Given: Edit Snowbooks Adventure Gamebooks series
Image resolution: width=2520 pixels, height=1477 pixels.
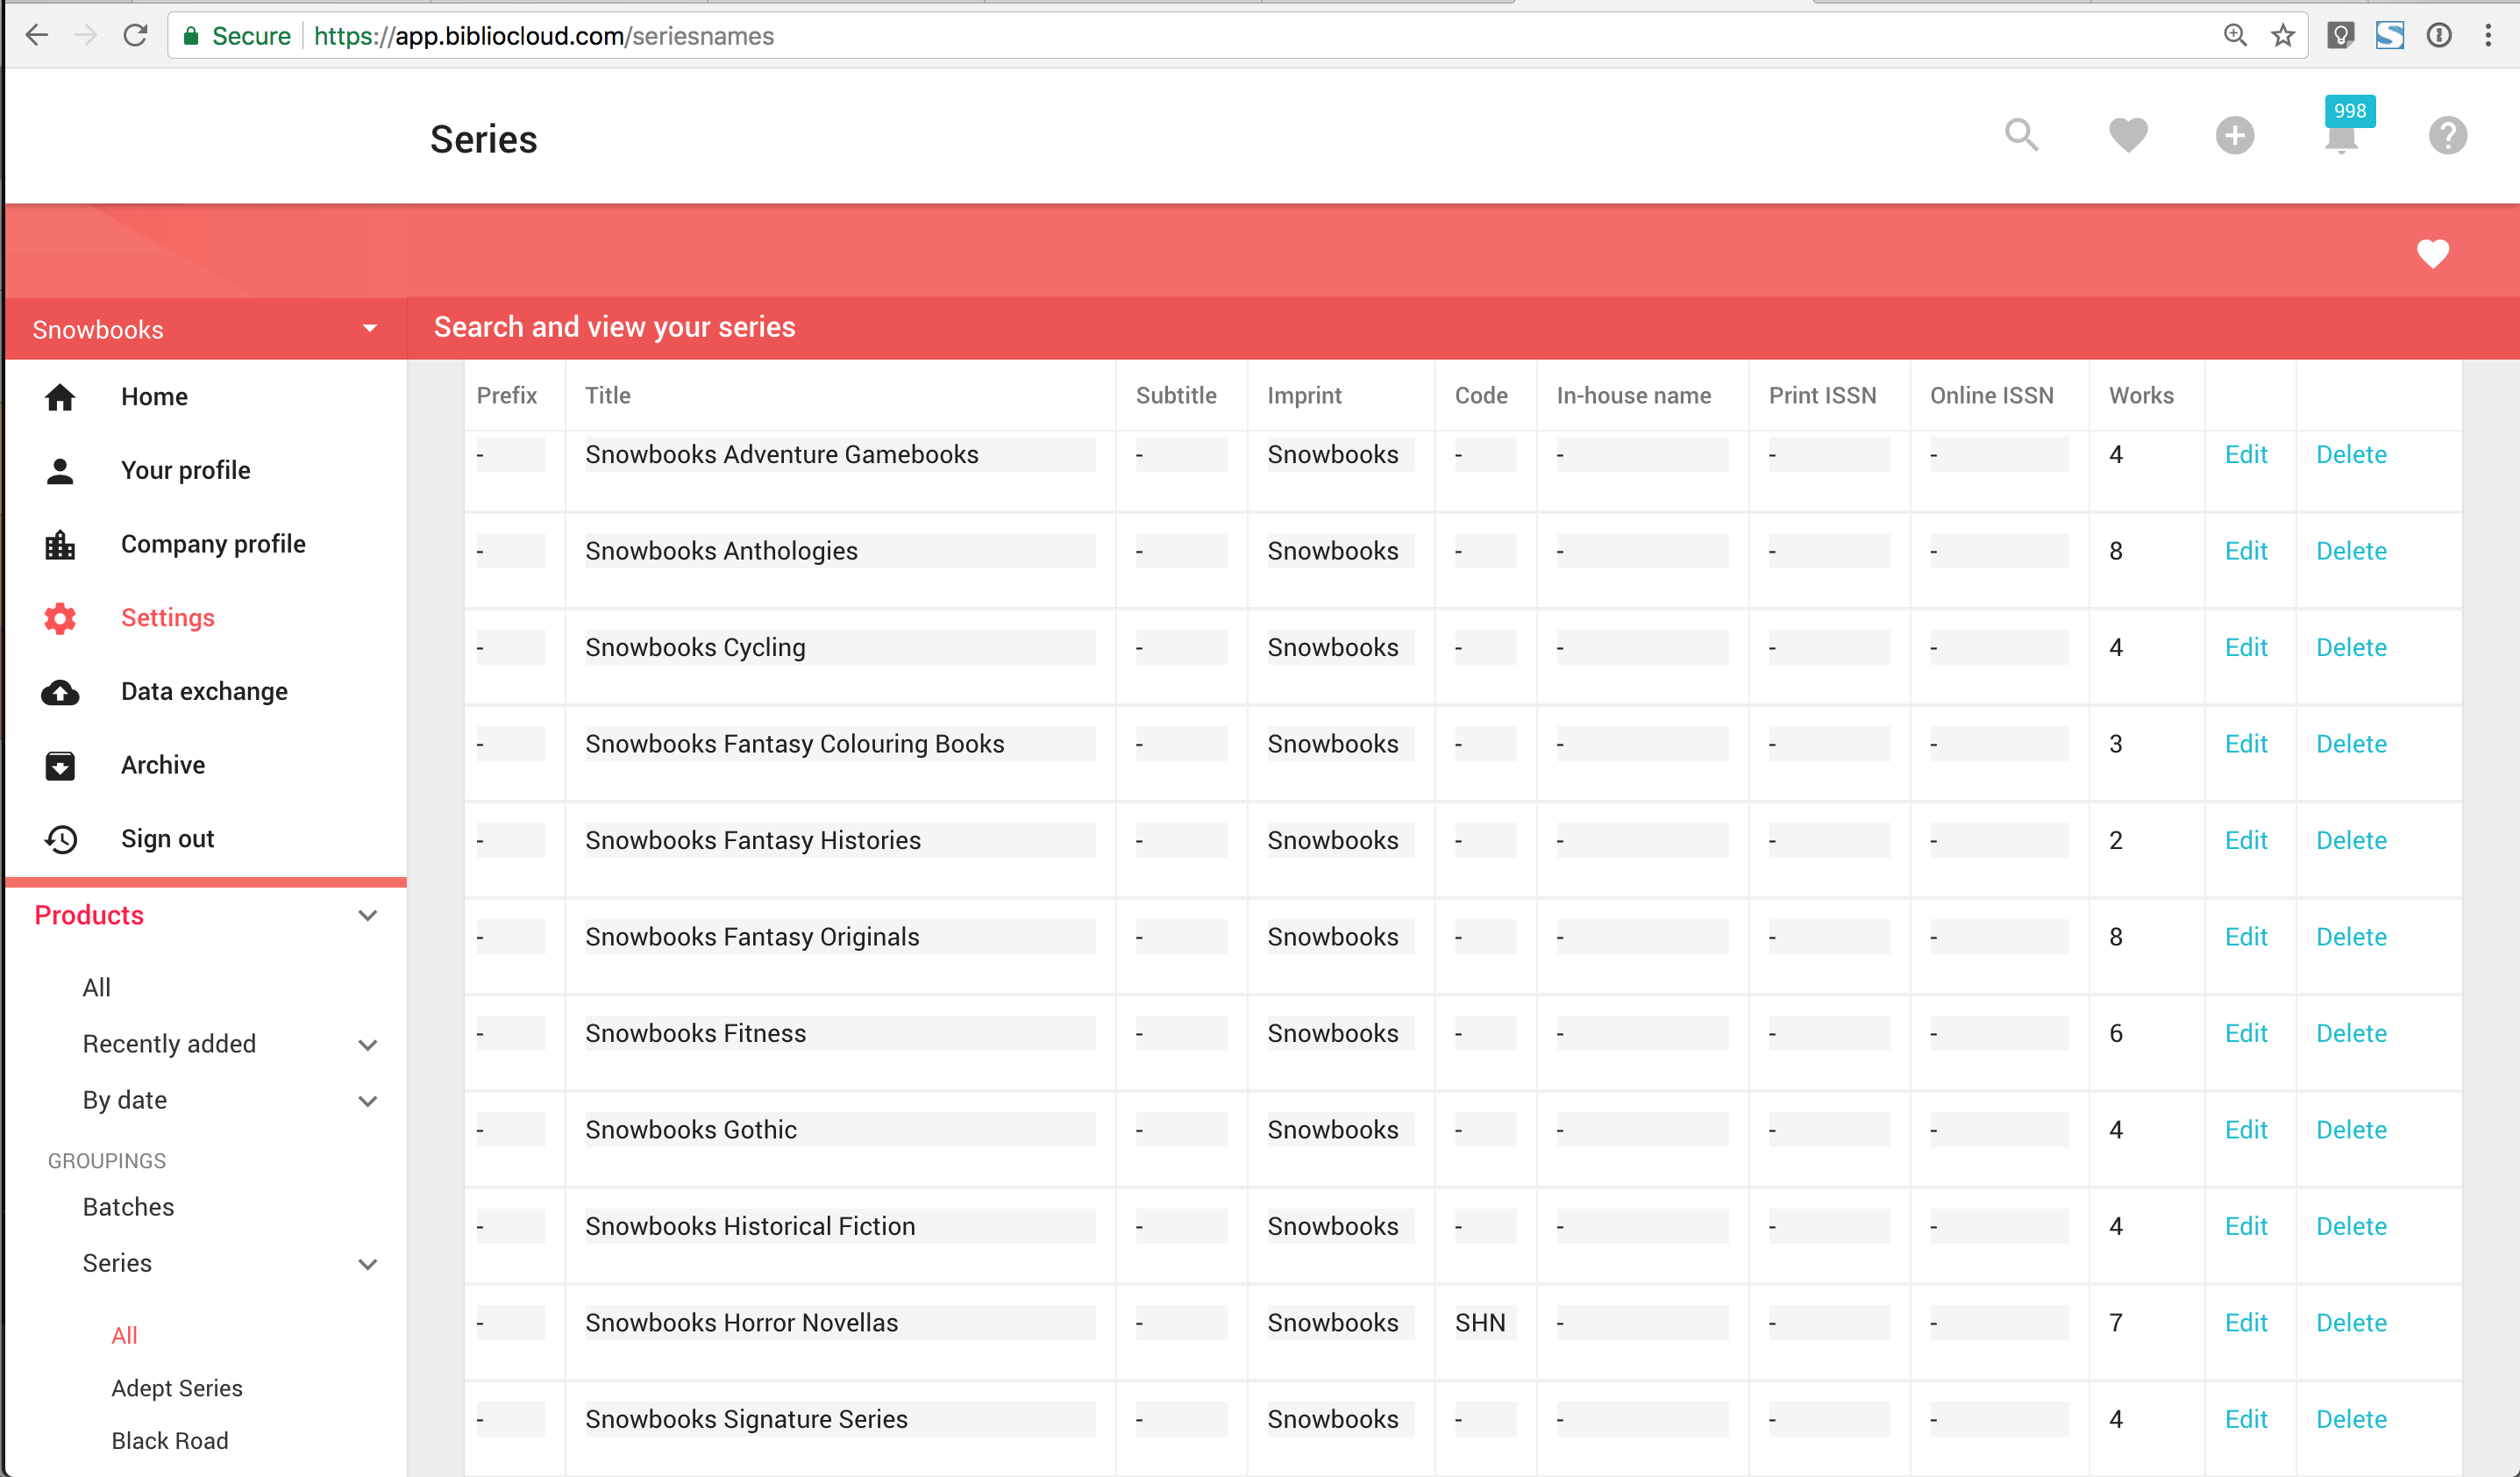Looking at the screenshot, I should (x=2245, y=454).
